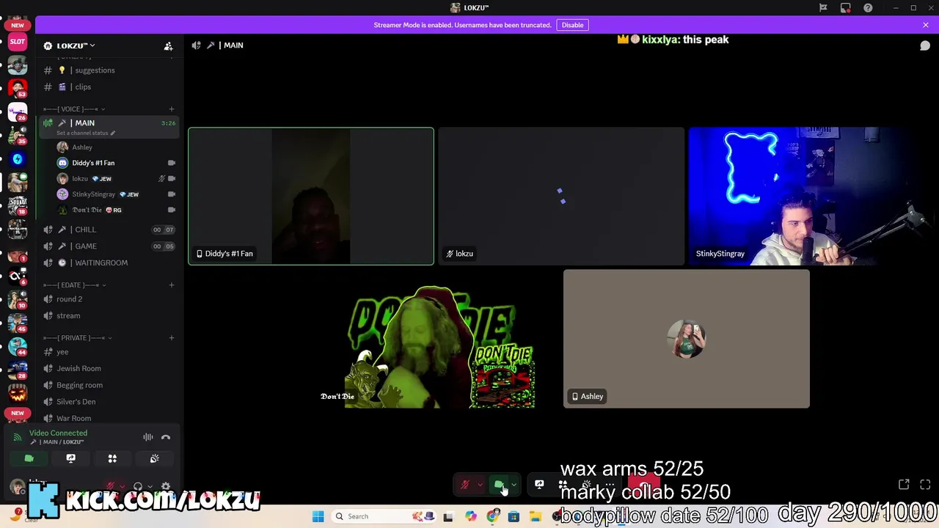This screenshot has width=939, height=528.
Task: Open server icon with 26 badge
Action: point(18,112)
